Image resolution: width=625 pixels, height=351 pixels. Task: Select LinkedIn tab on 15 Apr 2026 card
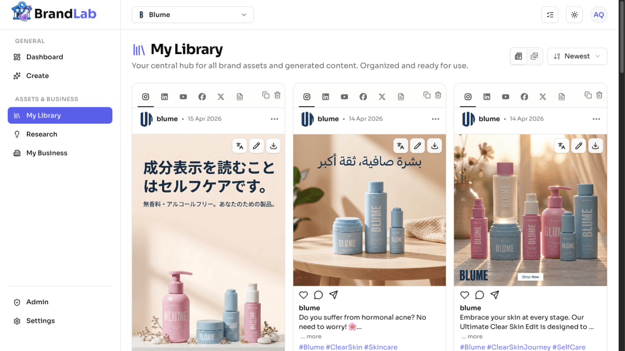coord(165,97)
